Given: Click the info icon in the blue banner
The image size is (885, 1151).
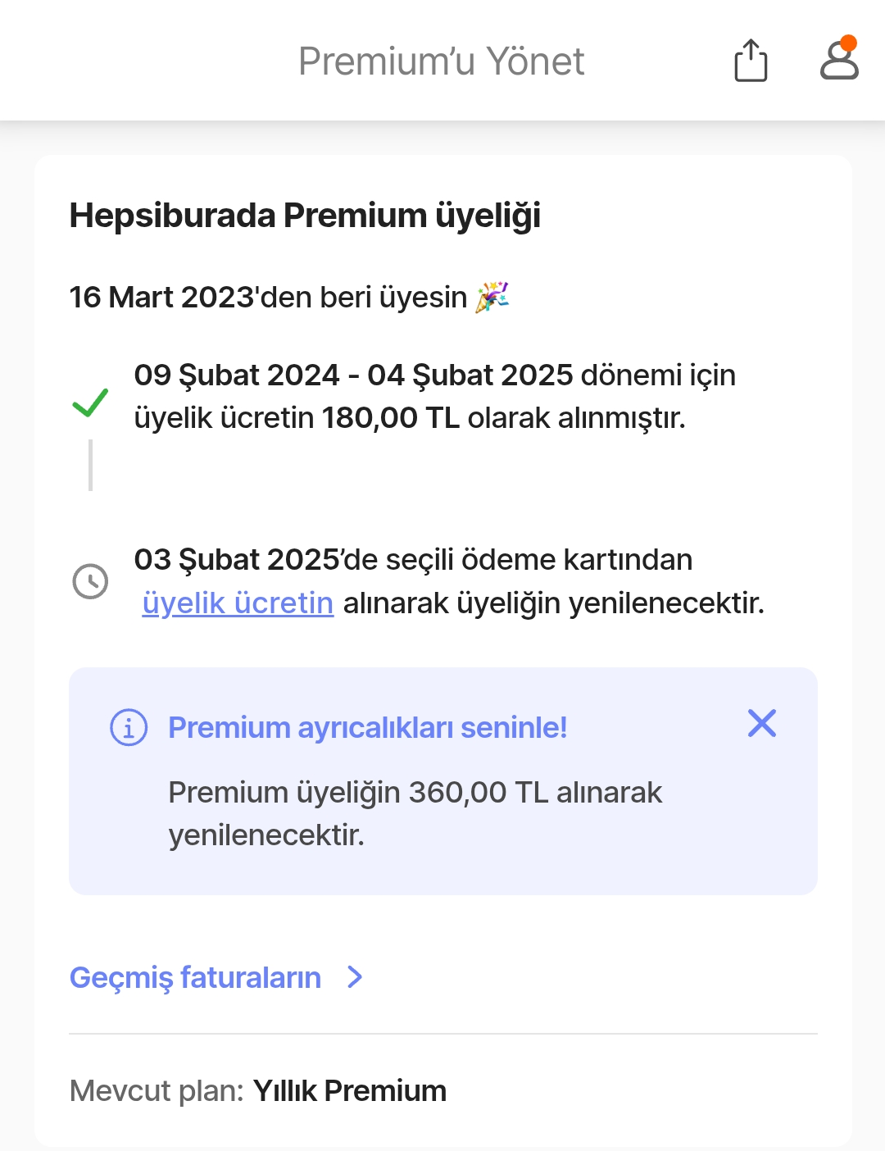Looking at the screenshot, I should tap(129, 727).
